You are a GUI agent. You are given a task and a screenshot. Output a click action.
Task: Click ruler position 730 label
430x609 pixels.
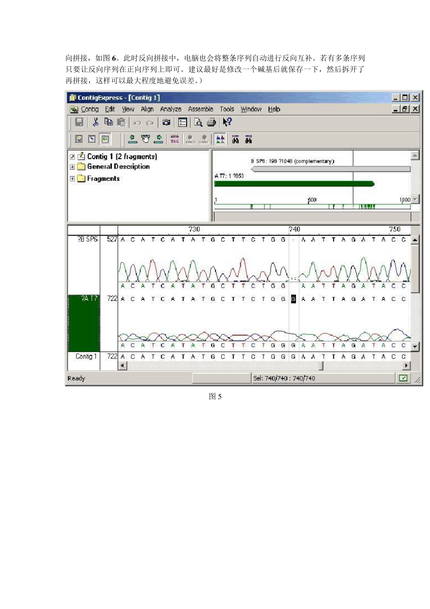pos(194,229)
